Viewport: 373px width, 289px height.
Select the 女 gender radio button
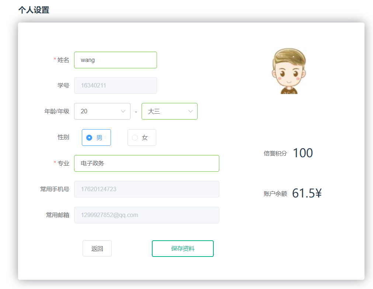coord(135,138)
